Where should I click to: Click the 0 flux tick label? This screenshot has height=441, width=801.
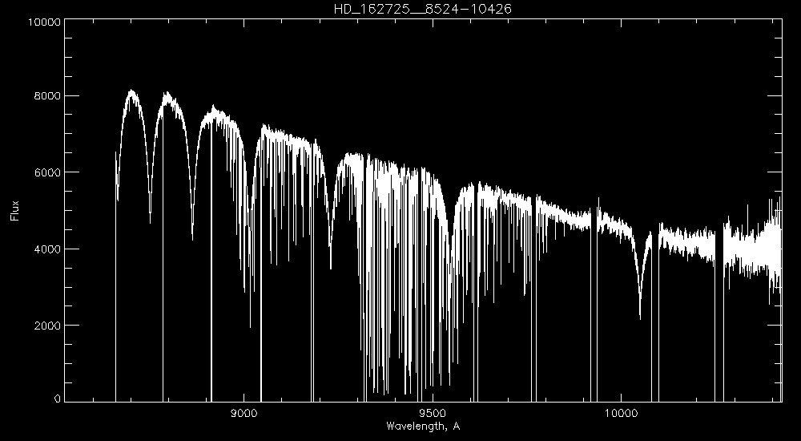tap(57, 399)
